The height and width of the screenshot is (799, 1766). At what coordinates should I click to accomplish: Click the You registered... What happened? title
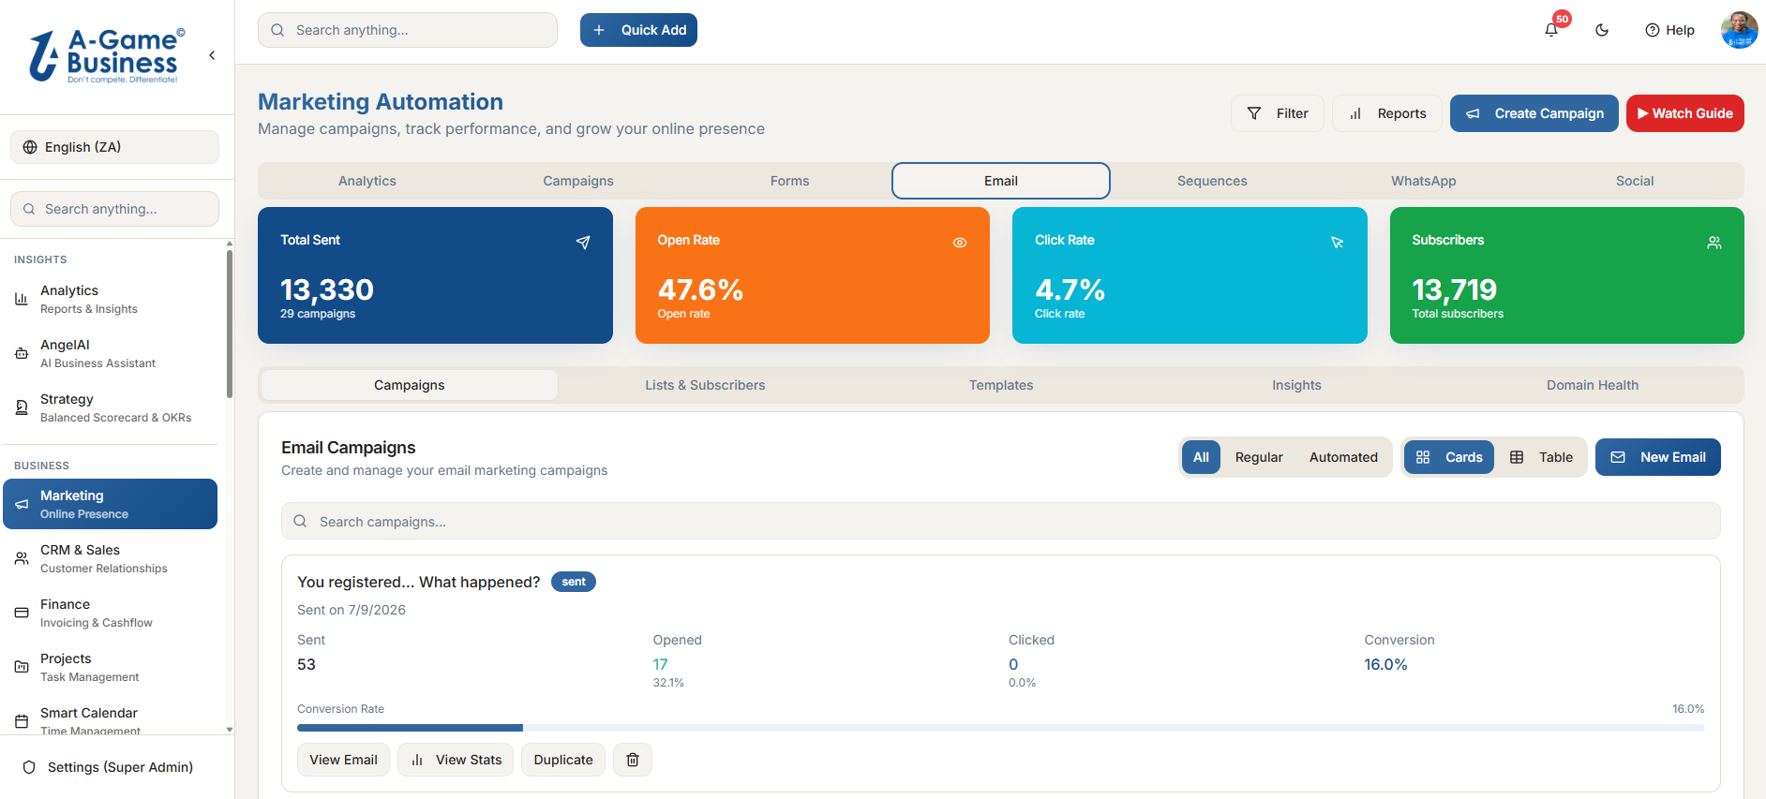click(419, 582)
